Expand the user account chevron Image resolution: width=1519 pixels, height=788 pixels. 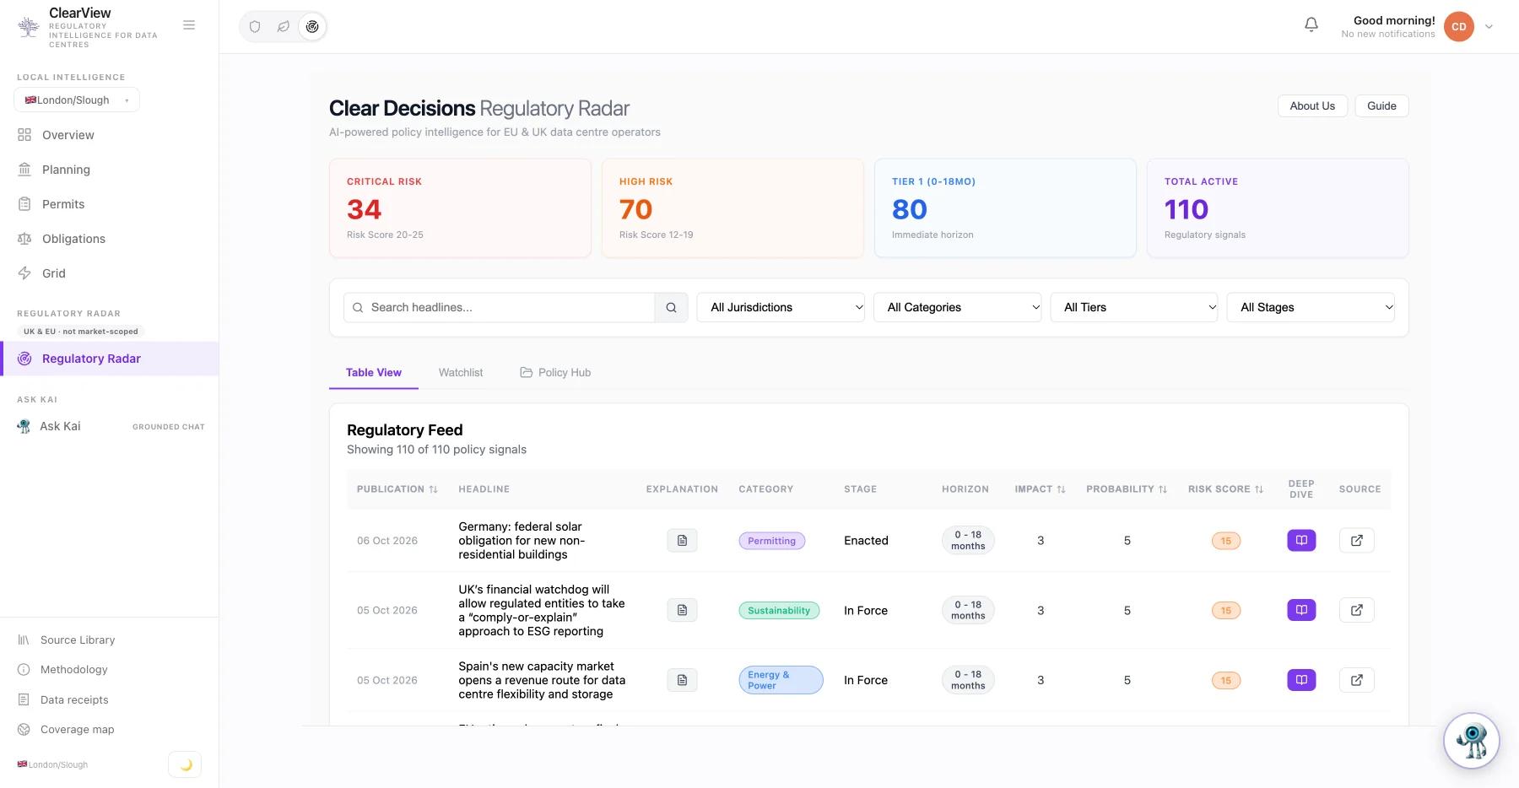pos(1489,26)
